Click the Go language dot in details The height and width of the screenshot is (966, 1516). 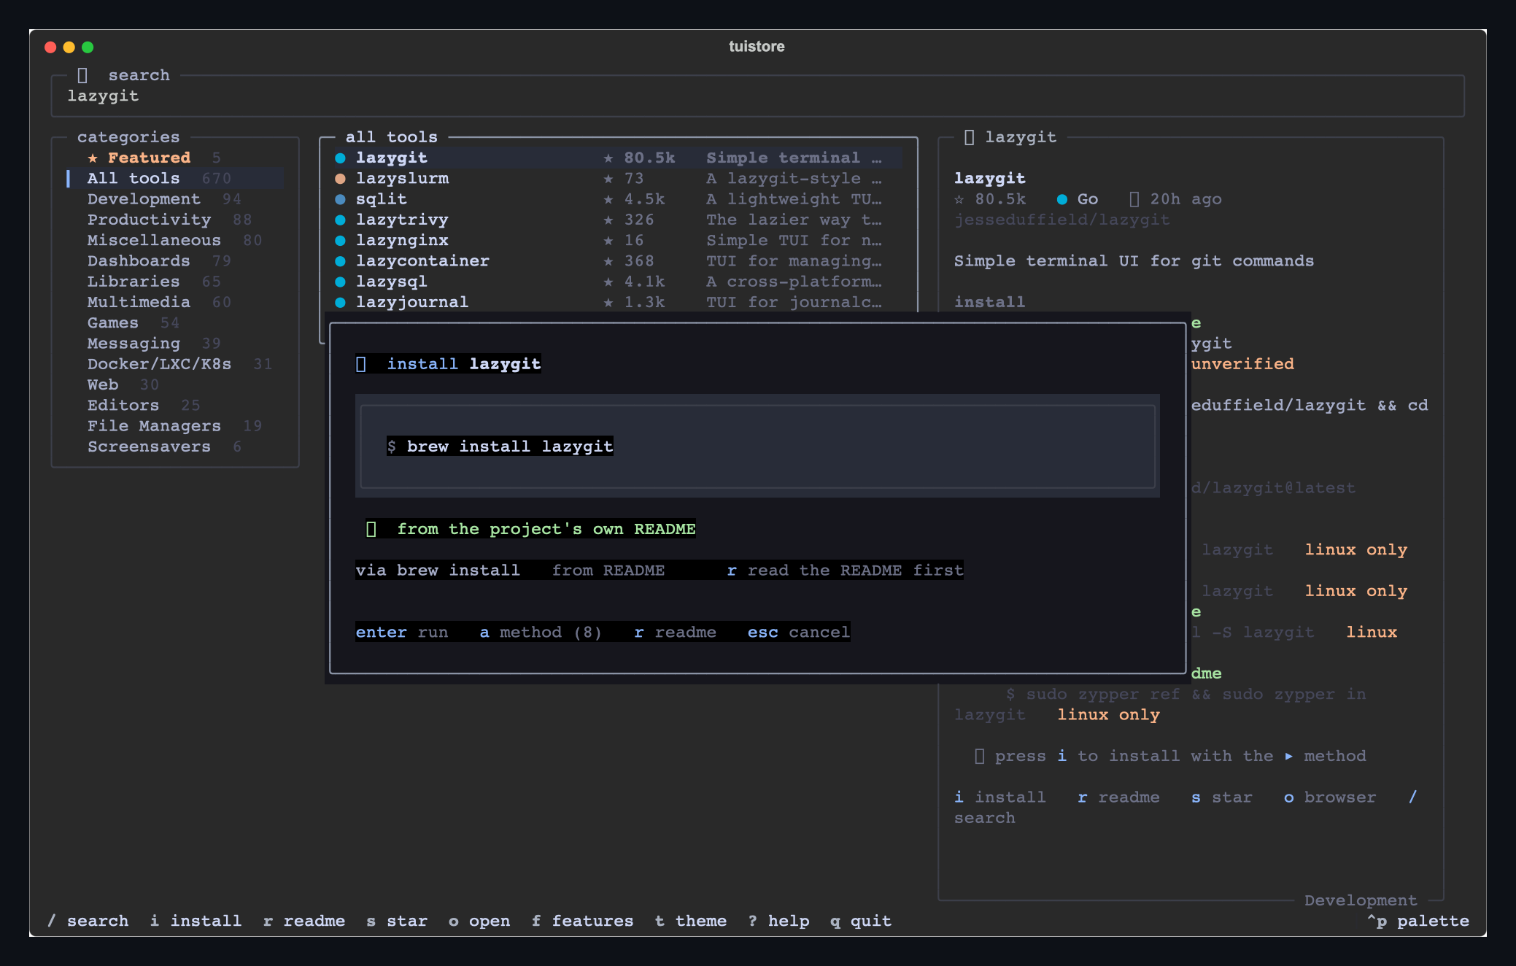point(1062,199)
